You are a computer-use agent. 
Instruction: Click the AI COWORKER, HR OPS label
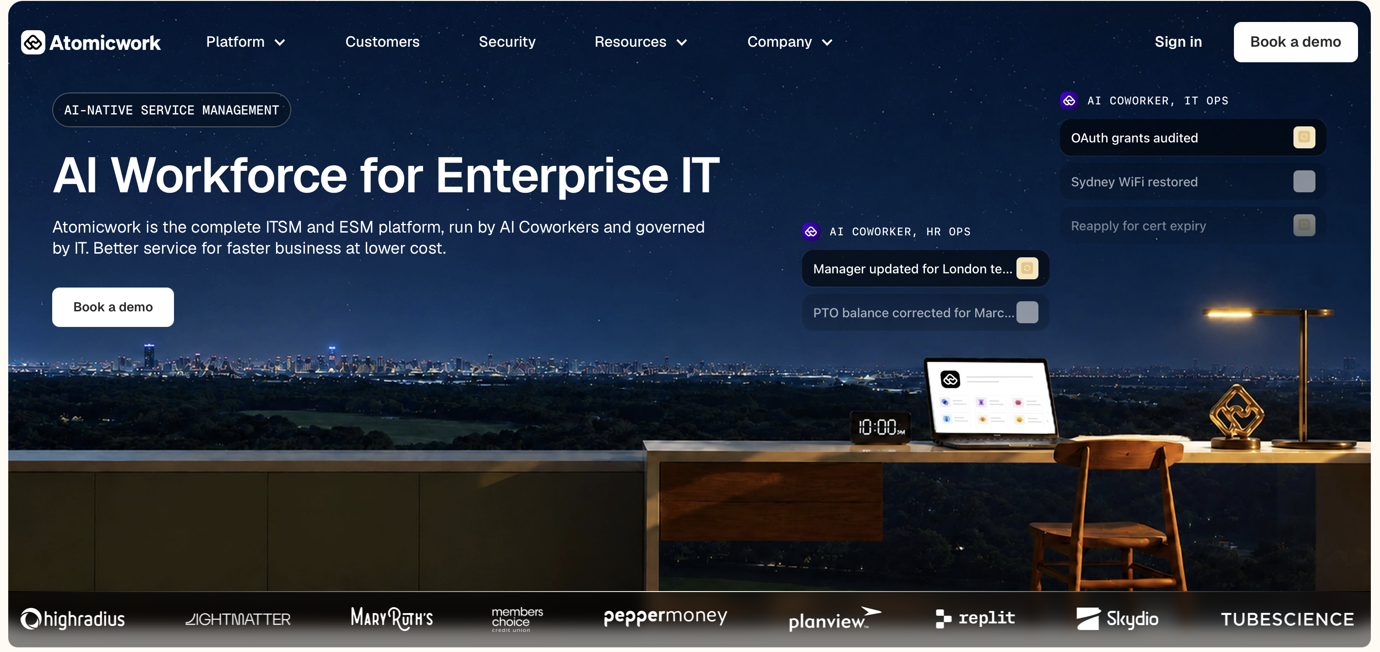point(899,231)
